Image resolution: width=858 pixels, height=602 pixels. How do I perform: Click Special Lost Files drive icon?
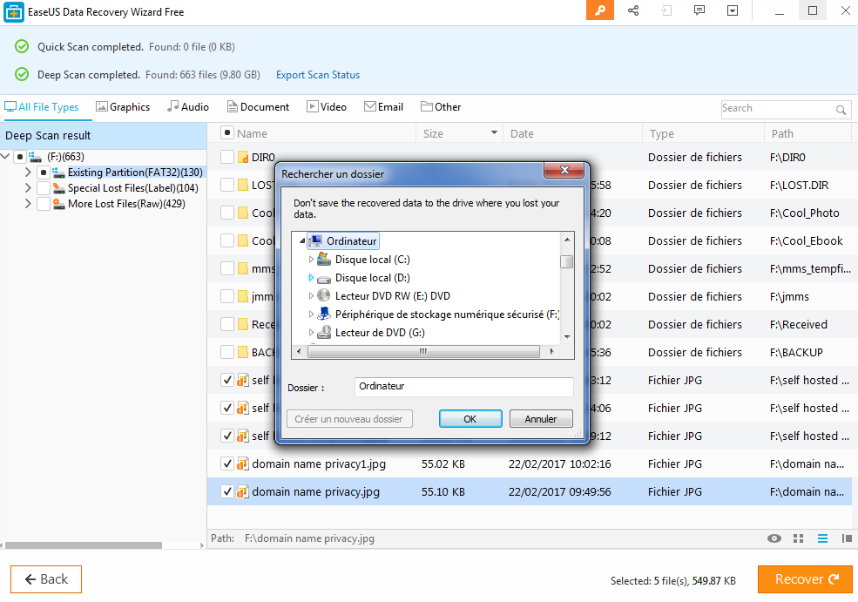tap(58, 188)
